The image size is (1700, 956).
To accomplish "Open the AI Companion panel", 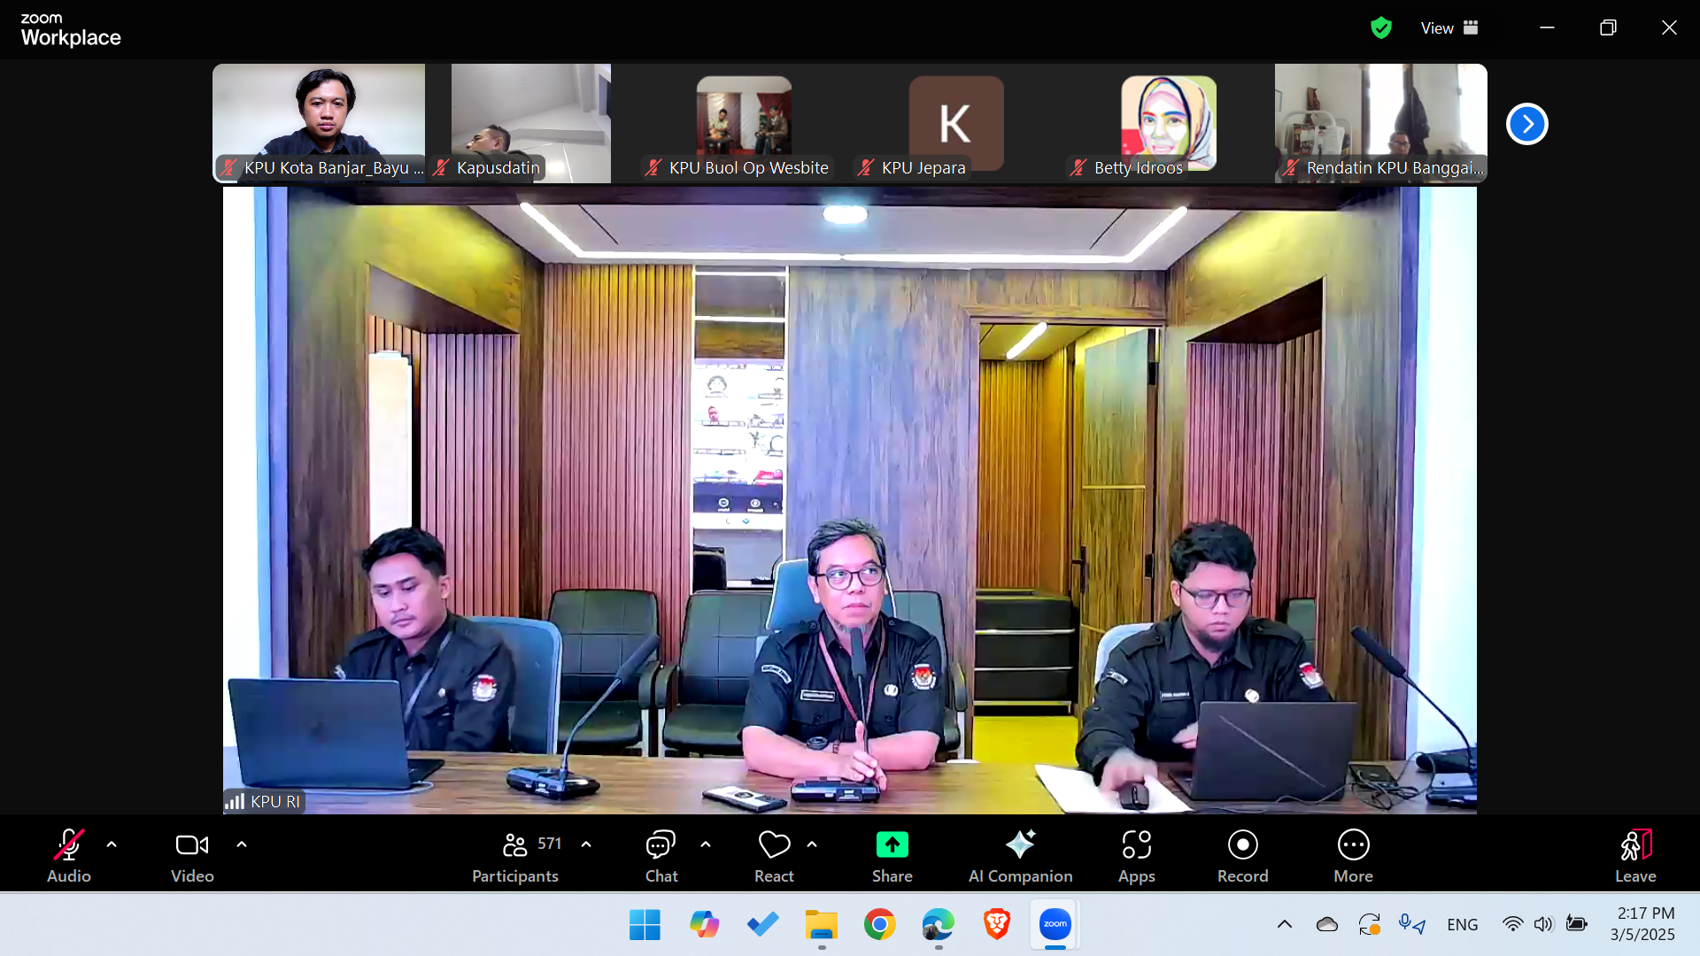I will tap(1020, 855).
